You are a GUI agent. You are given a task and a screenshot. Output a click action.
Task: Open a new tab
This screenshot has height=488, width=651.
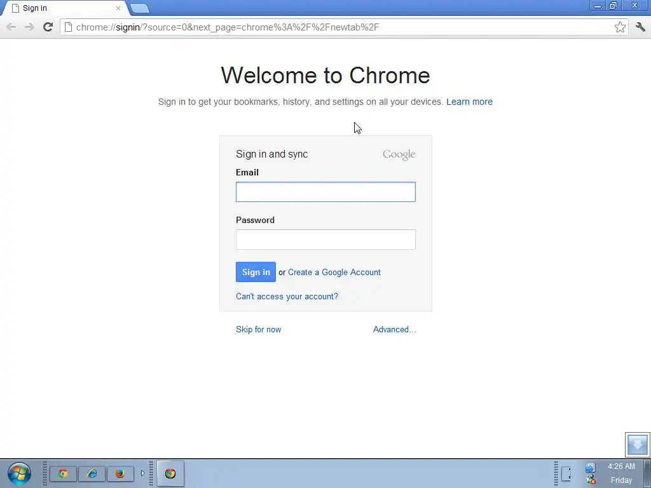(140, 8)
